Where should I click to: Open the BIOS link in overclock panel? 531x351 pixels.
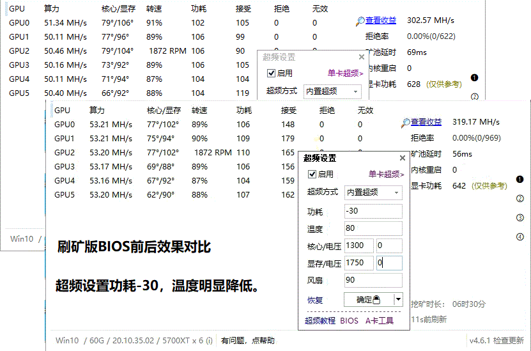coord(349,320)
